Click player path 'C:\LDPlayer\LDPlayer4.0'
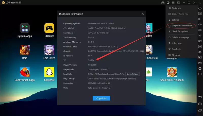Image resolution: width=203 pixels, height=116 pixels. coord(98,70)
